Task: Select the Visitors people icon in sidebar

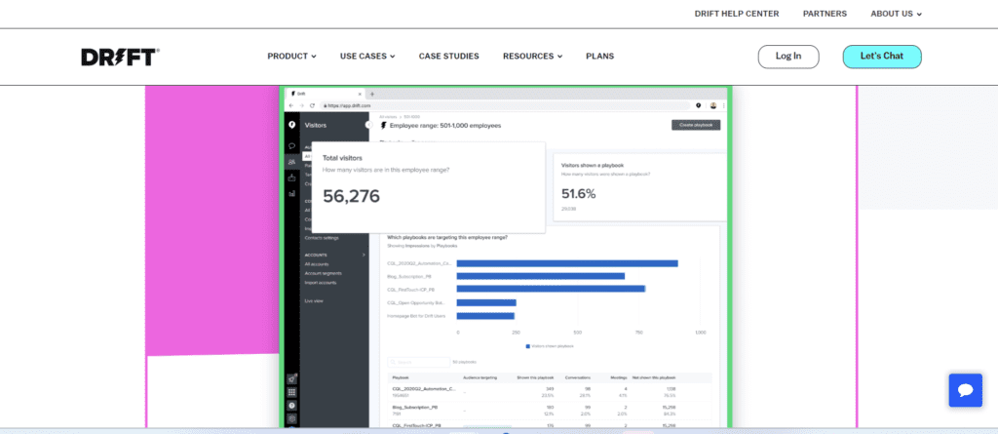Action: (x=291, y=162)
